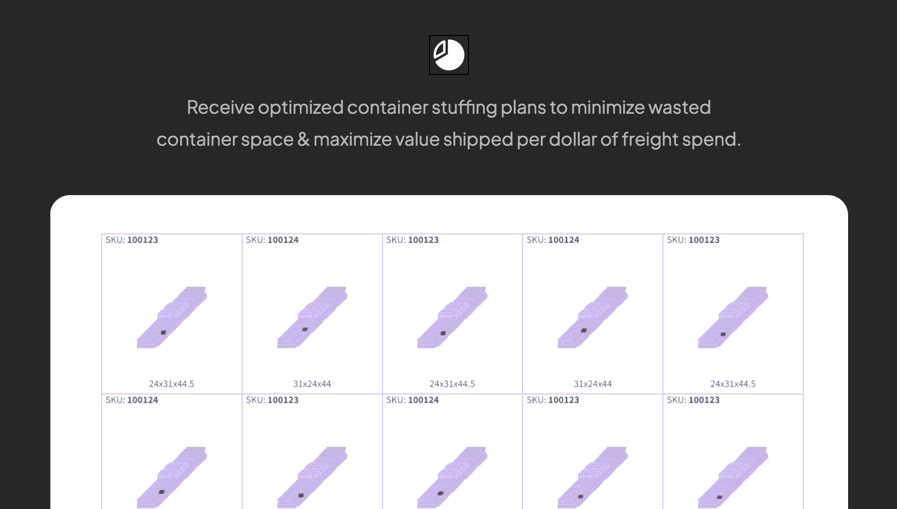Select the SKU 100123 label in the third top-row cell
This screenshot has height=509, width=897.
pyautogui.click(x=413, y=240)
